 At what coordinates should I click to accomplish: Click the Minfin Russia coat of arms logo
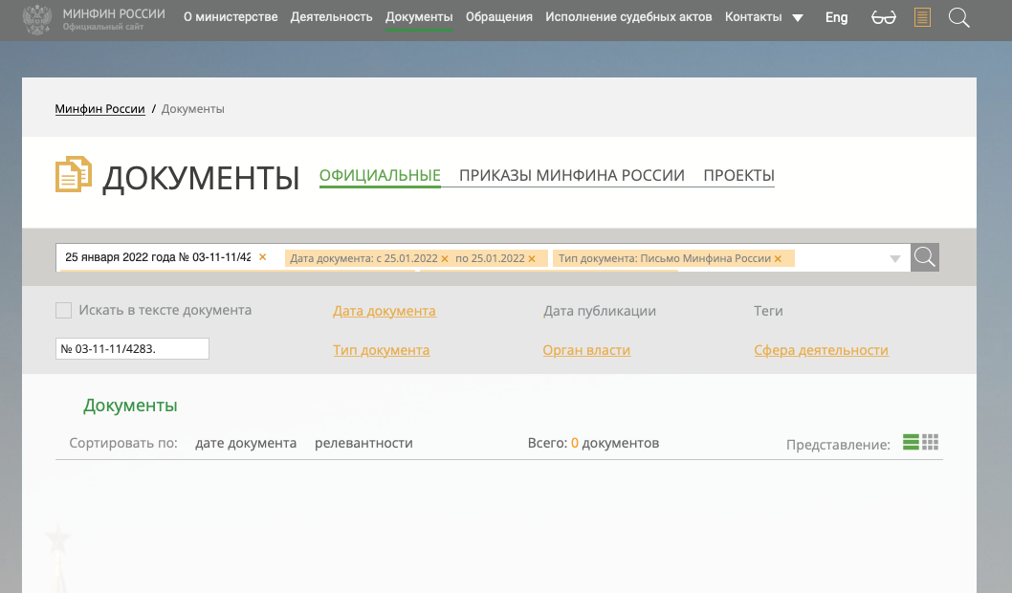(x=36, y=19)
